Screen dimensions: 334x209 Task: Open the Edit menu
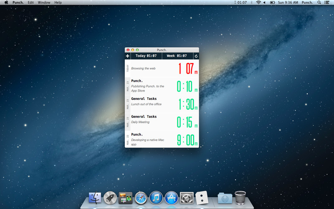(x=30, y=3)
